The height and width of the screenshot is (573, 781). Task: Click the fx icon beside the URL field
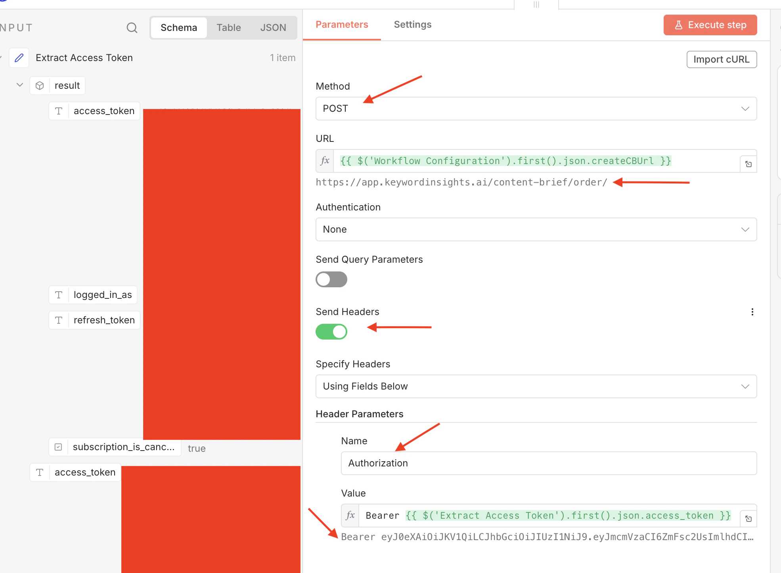pyautogui.click(x=325, y=161)
